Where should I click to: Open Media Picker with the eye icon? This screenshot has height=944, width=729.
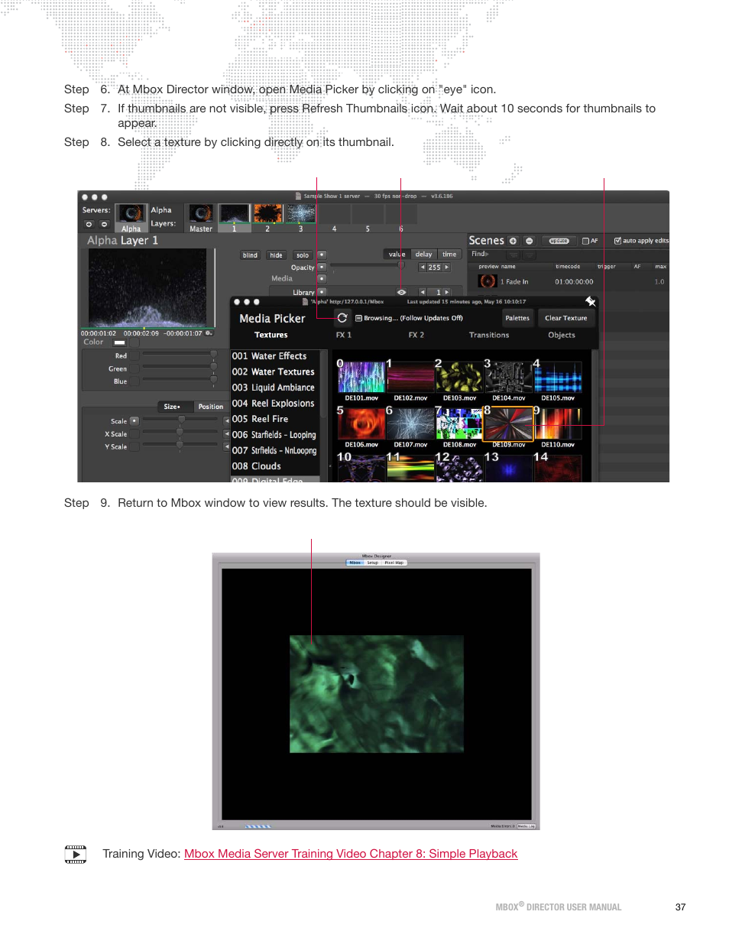(401, 292)
